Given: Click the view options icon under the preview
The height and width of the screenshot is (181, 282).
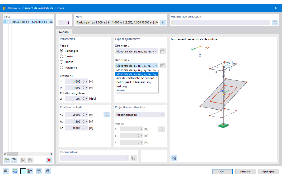Looking at the screenshot, I should pyautogui.click(x=174, y=158).
